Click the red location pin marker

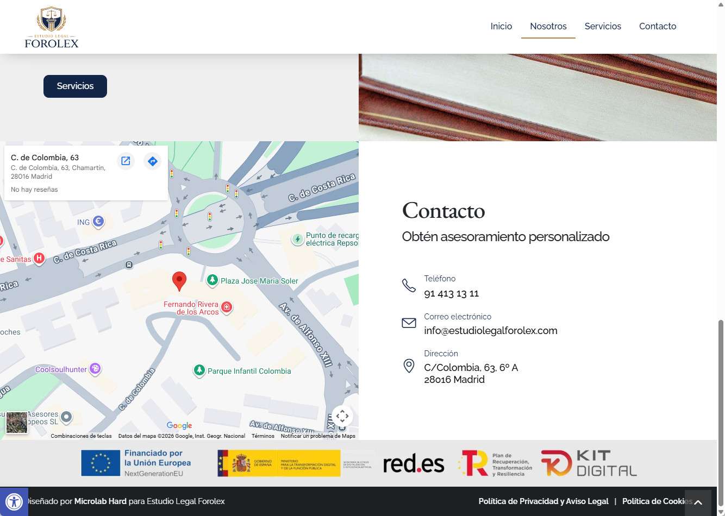pos(179,281)
